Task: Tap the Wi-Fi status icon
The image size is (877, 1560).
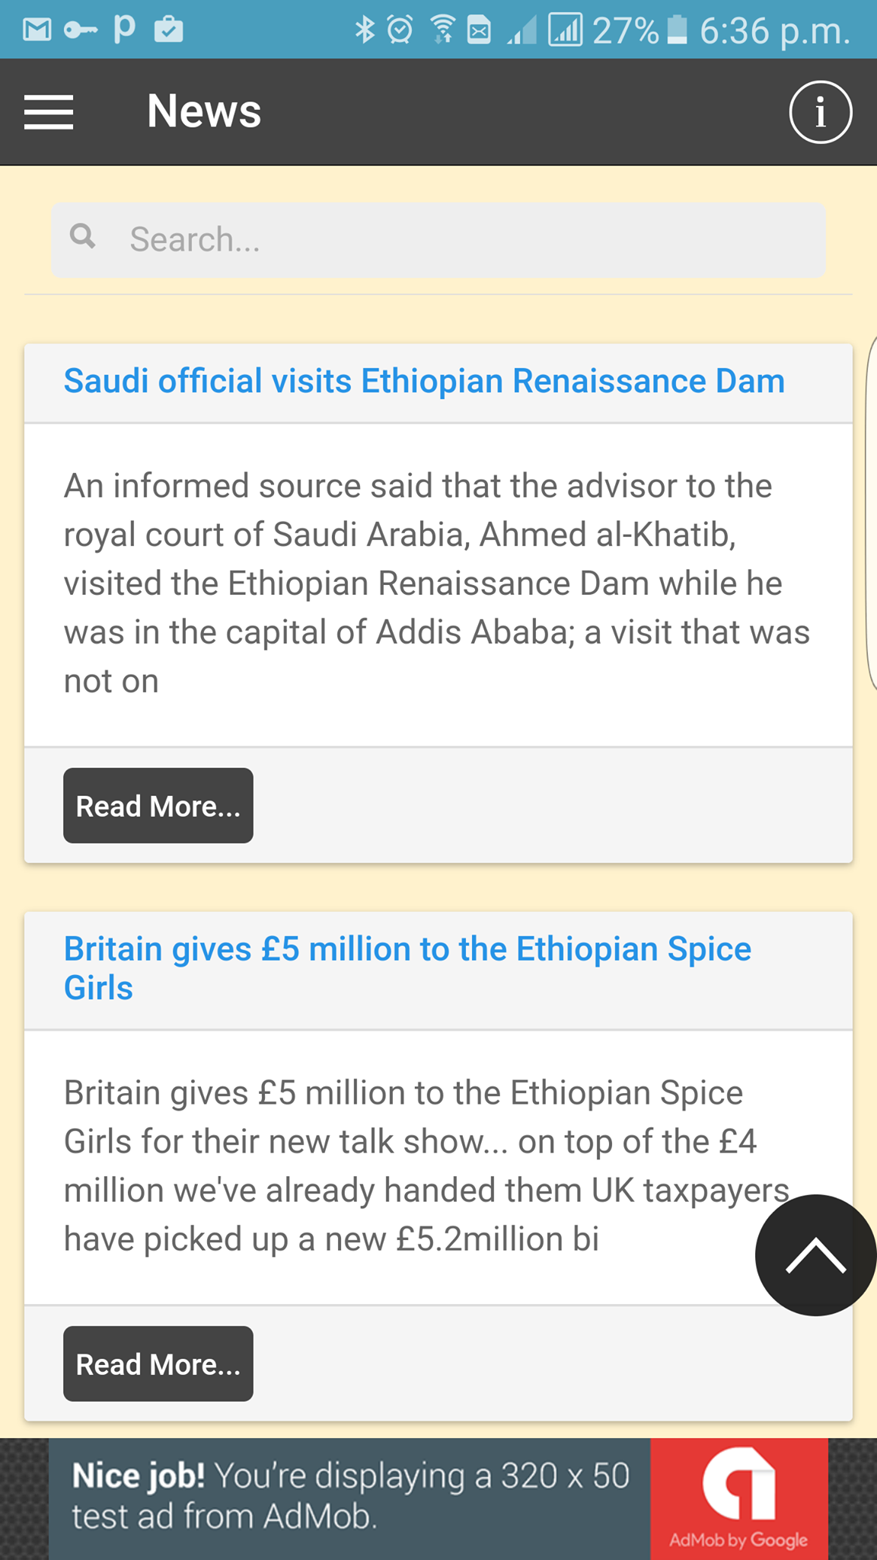Action: (442, 30)
